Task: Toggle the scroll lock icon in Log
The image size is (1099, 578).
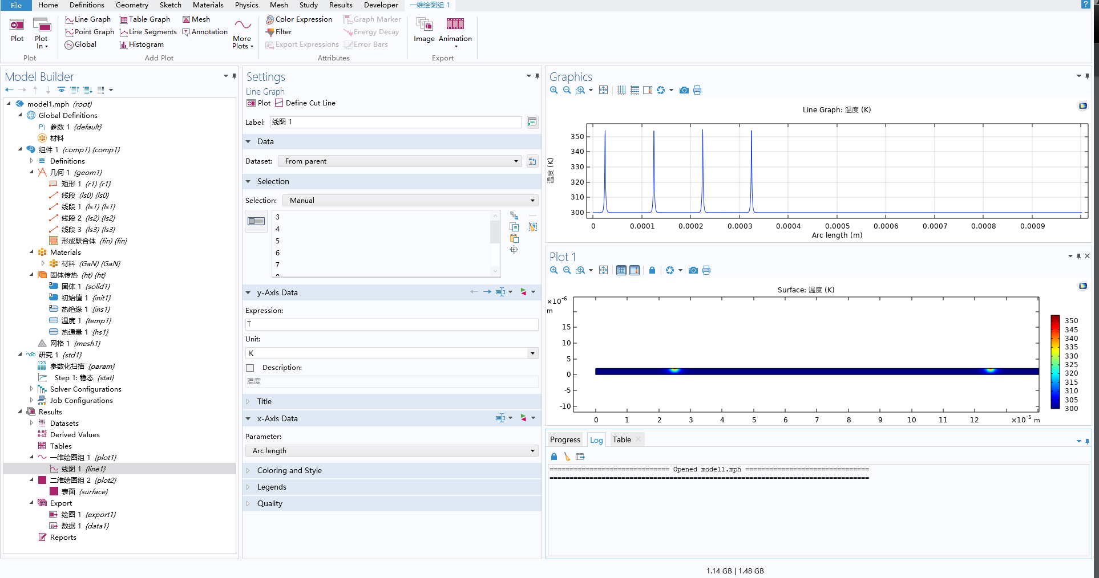Action: (x=553, y=457)
